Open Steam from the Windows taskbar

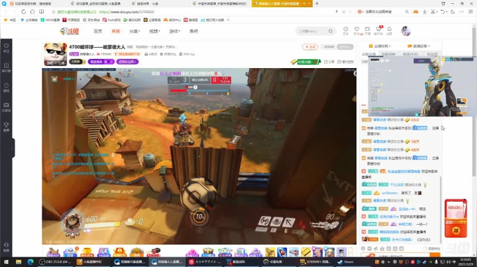pos(346,262)
